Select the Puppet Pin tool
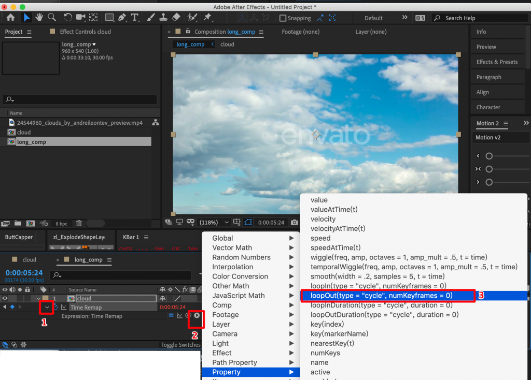This screenshot has width=531, height=380. coord(207,18)
